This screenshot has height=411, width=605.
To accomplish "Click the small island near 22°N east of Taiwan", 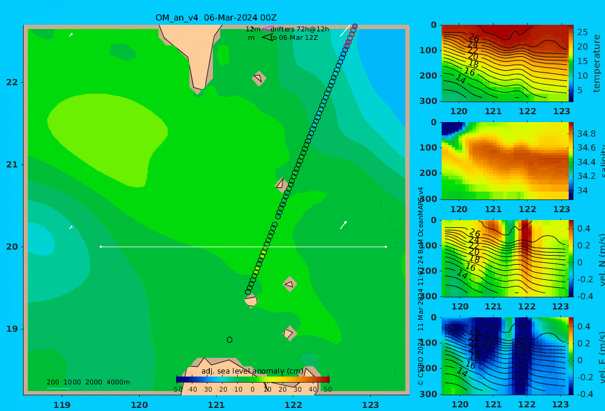I will pyautogui.click(x=259, y=78).
